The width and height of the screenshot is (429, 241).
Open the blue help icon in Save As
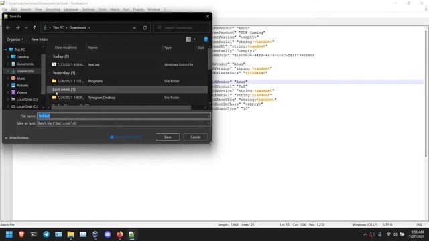coord(206,39)
